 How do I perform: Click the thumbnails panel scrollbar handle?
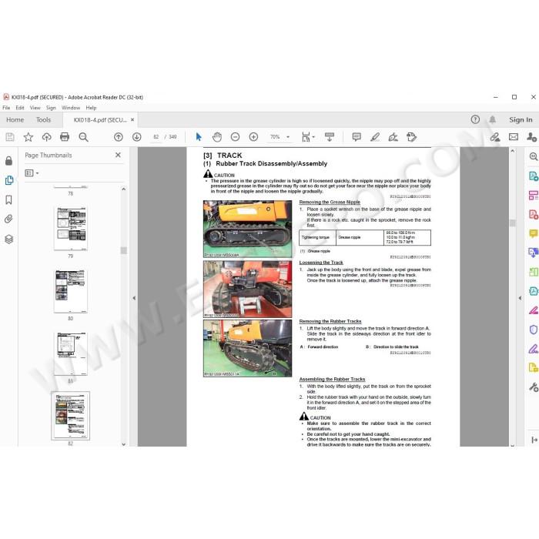pyautogui.click(x=124, y=250)
